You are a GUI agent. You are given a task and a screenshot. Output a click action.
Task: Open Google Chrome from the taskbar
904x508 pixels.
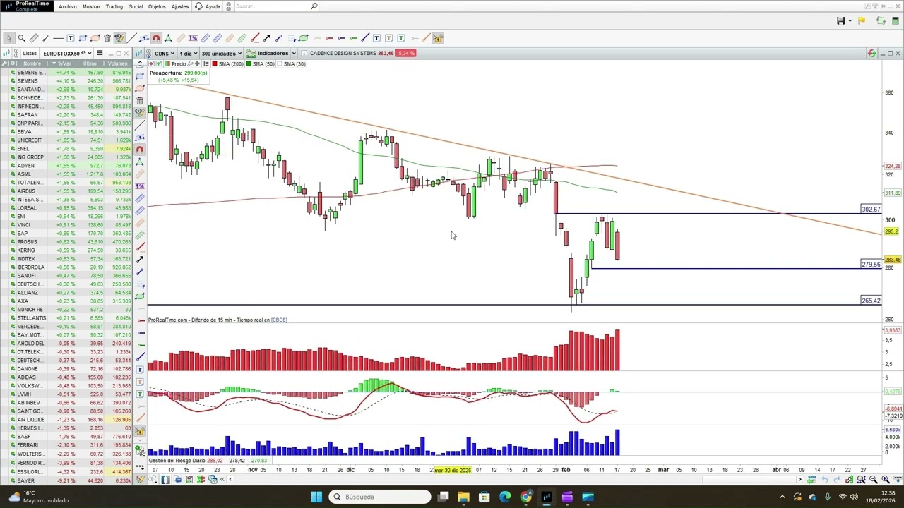coord(525,497)
